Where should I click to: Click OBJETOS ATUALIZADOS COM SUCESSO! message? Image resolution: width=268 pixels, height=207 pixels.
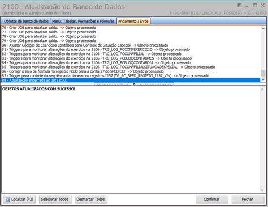(x=38, y=89)
